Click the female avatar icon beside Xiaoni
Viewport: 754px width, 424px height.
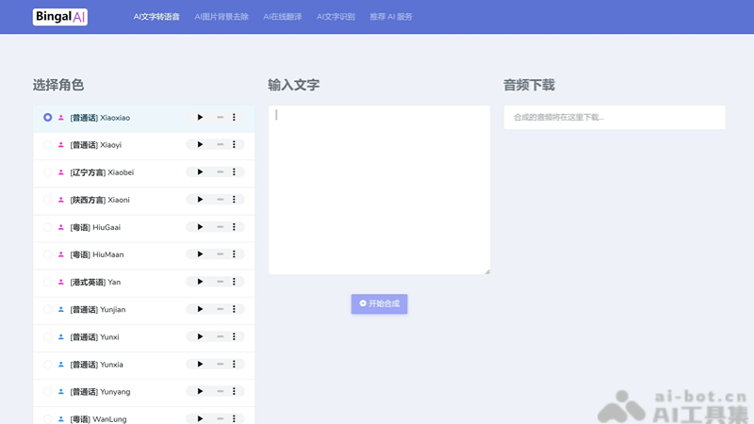[x=61, y=200]
